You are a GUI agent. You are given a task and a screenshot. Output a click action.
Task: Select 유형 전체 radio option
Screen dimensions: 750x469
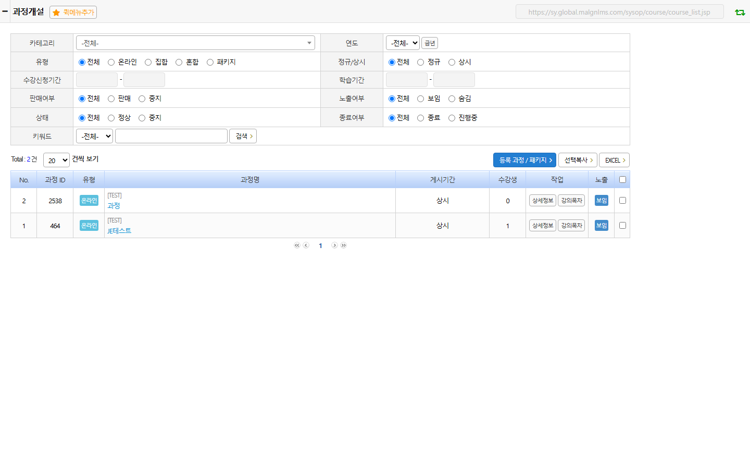(x=82, y=63)
